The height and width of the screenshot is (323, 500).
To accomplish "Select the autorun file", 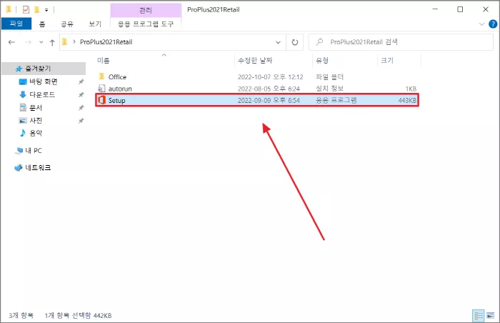I will coord(257,89).
